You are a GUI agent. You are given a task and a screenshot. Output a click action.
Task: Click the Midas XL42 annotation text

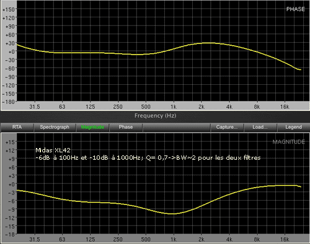point(53,150)
